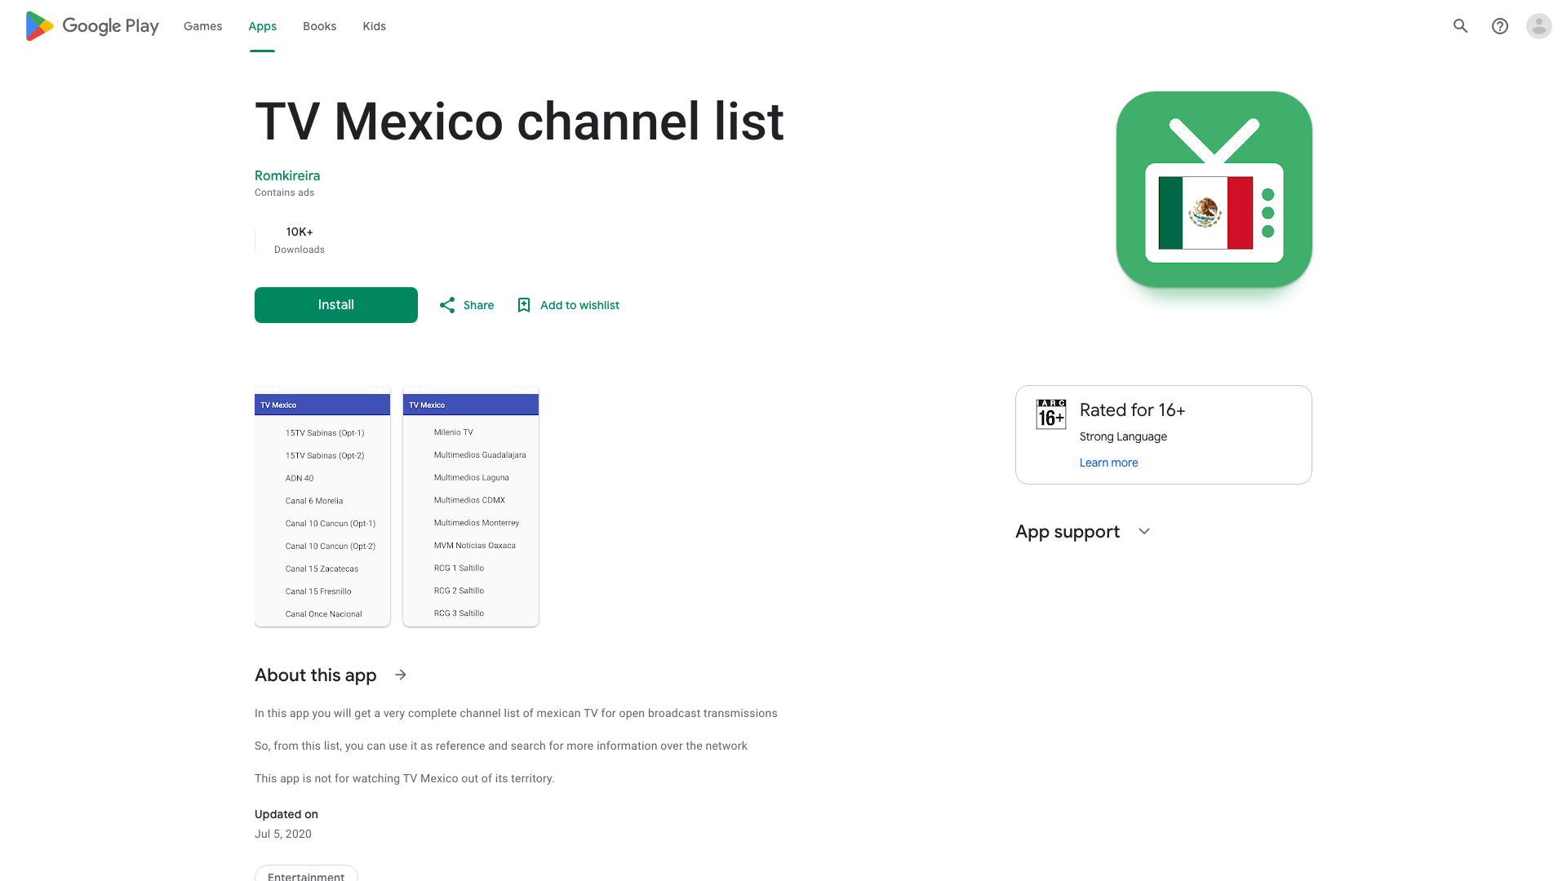Screen dimensions: 1567x881
Task: Click the Contains ads label
Action: [x=284, y=193]
